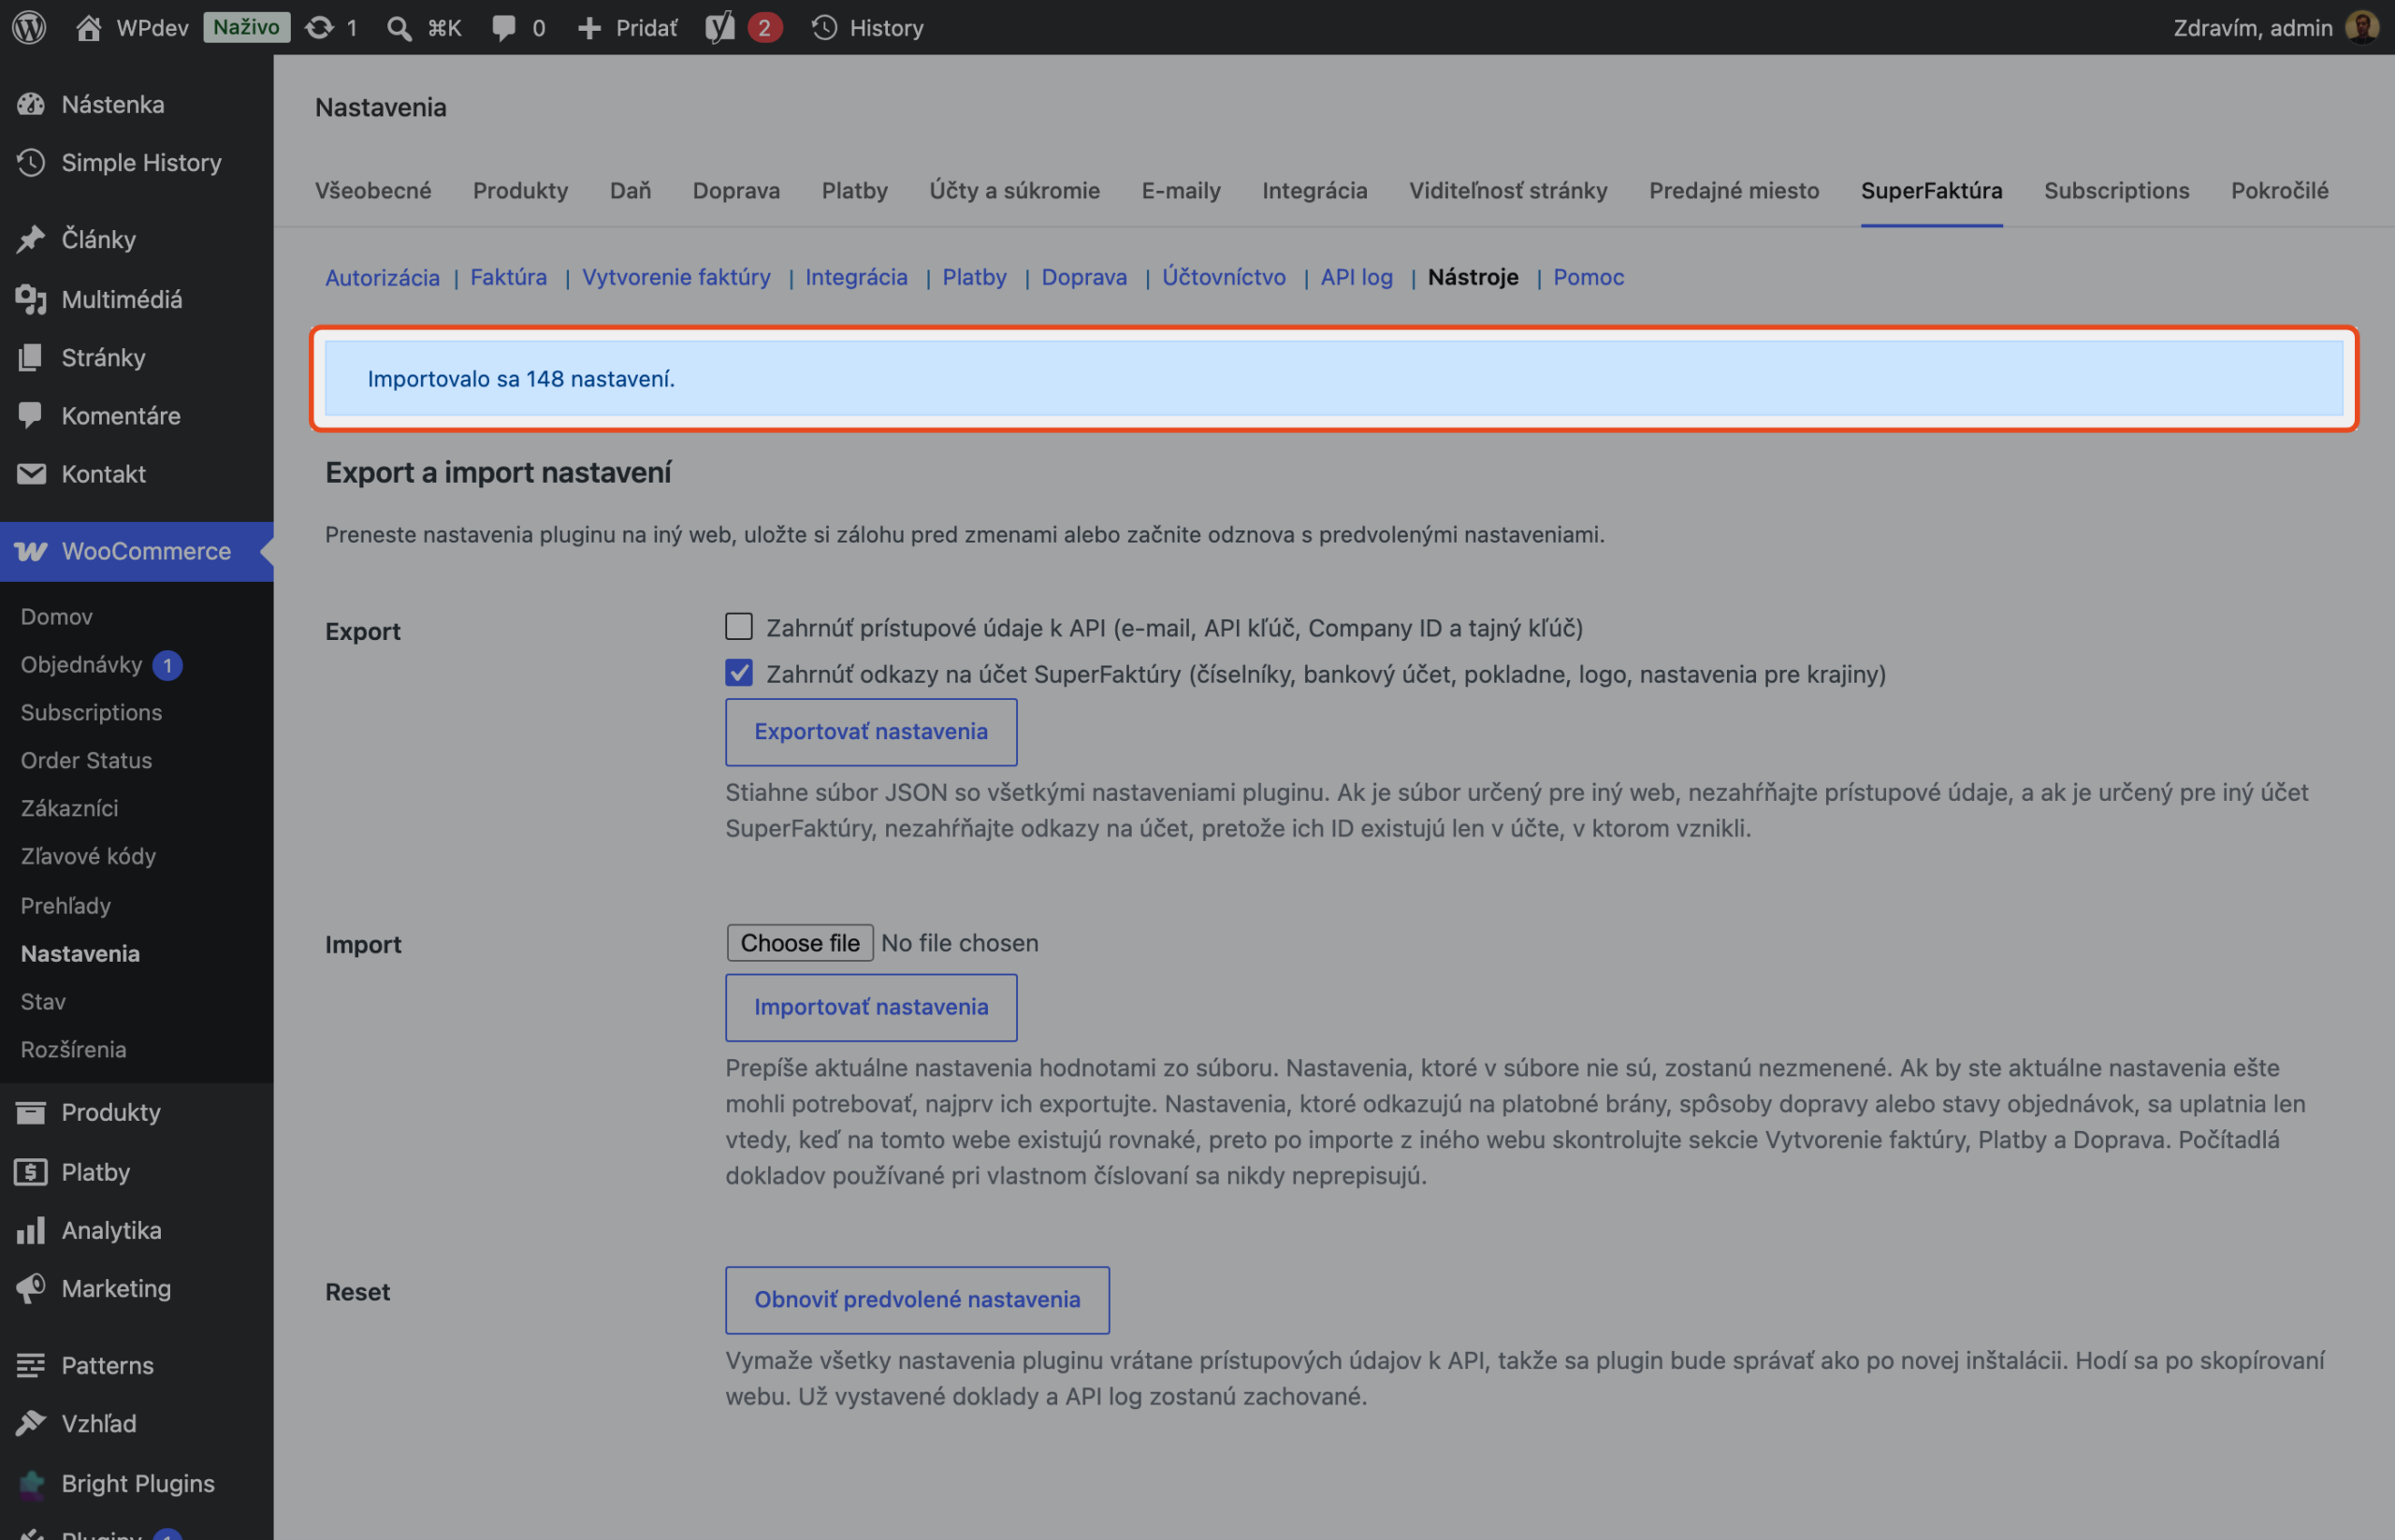Screen dimensions: 2395x1540
Task: Open Nástenka dashboard icon in sidebar
Action: click(31, 104)
